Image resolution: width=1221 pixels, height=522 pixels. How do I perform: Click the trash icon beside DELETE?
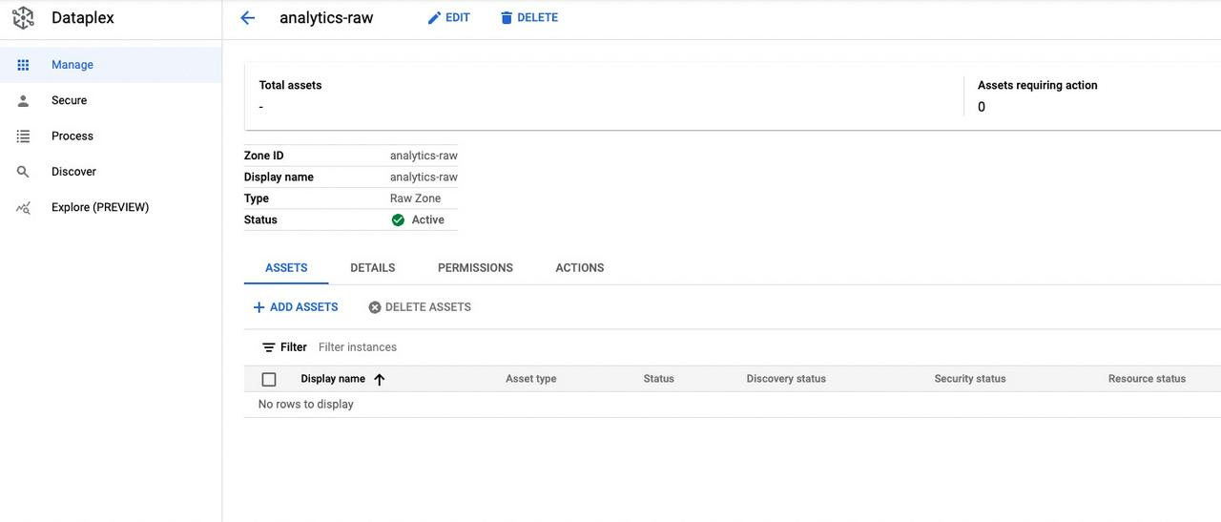pyautogui.click(x=507, y=17)
